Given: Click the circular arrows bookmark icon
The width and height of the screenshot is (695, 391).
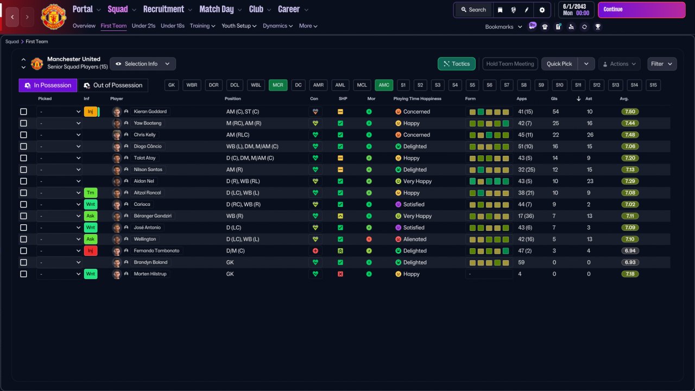Looking at the screenshot, I should coord(584,27).
